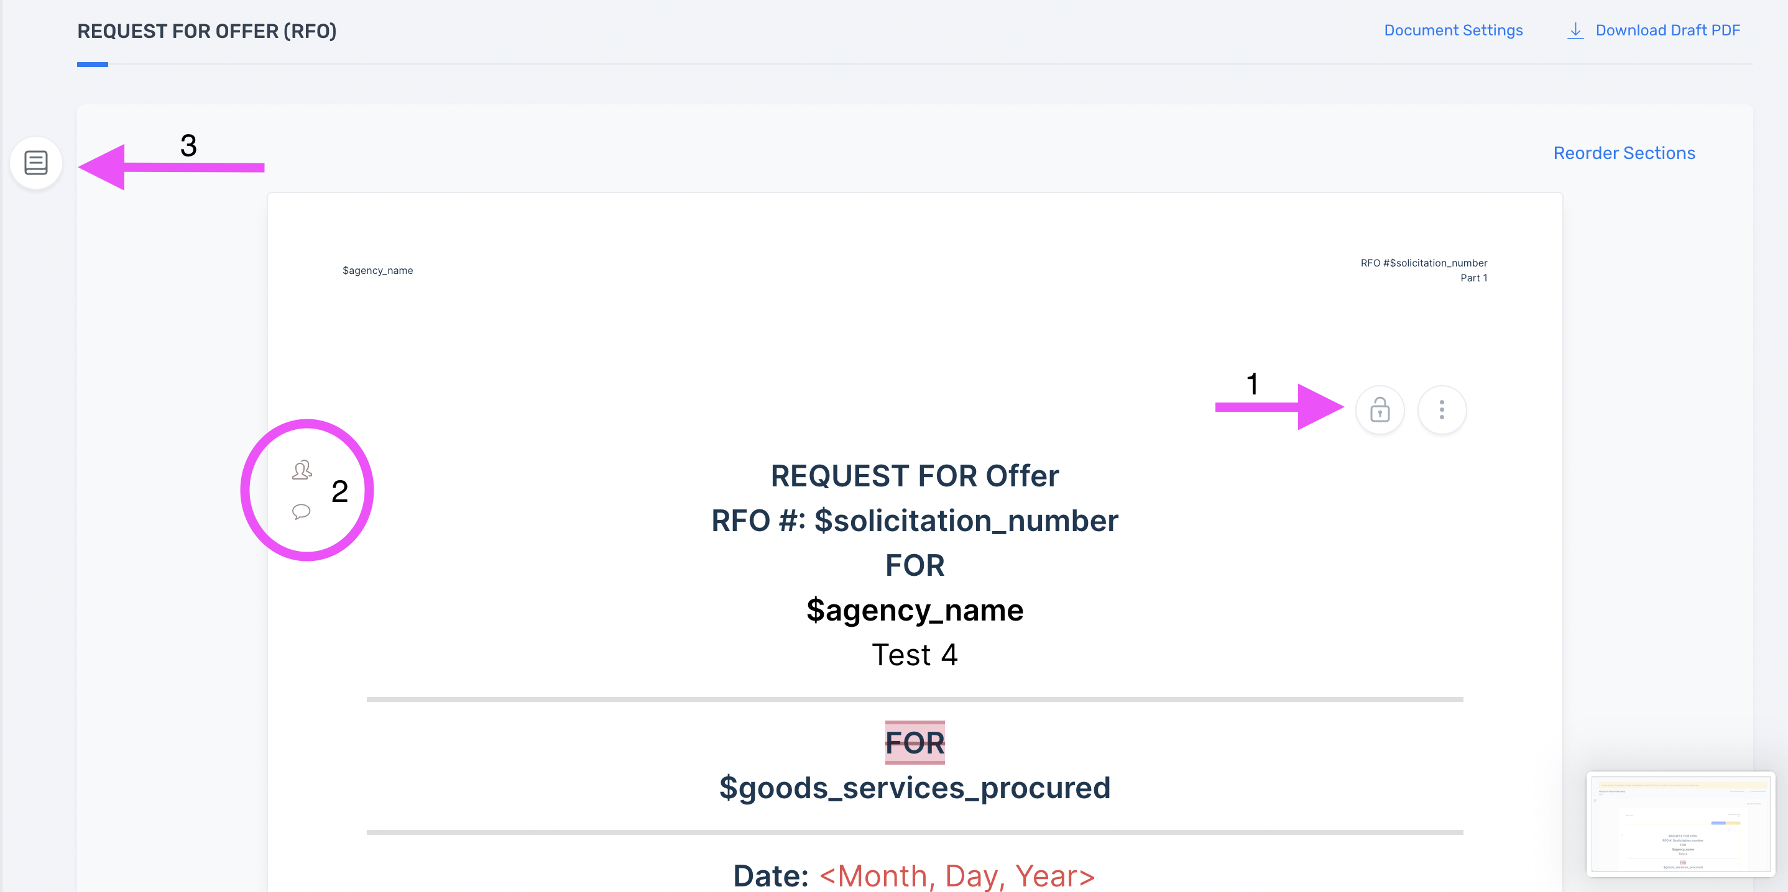Click Download Draft PDF link

pos(1667,30)
